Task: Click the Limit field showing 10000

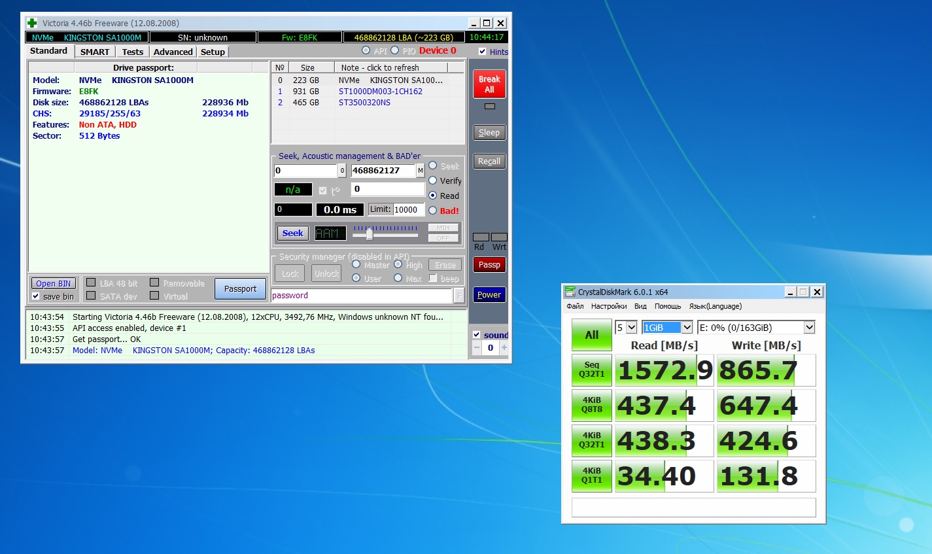Action: (408, 210)
